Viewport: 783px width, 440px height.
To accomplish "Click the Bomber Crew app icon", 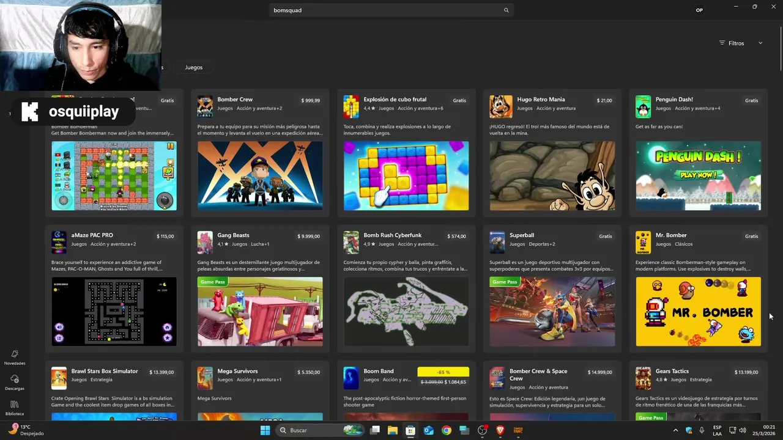I will tap(205, 106).
